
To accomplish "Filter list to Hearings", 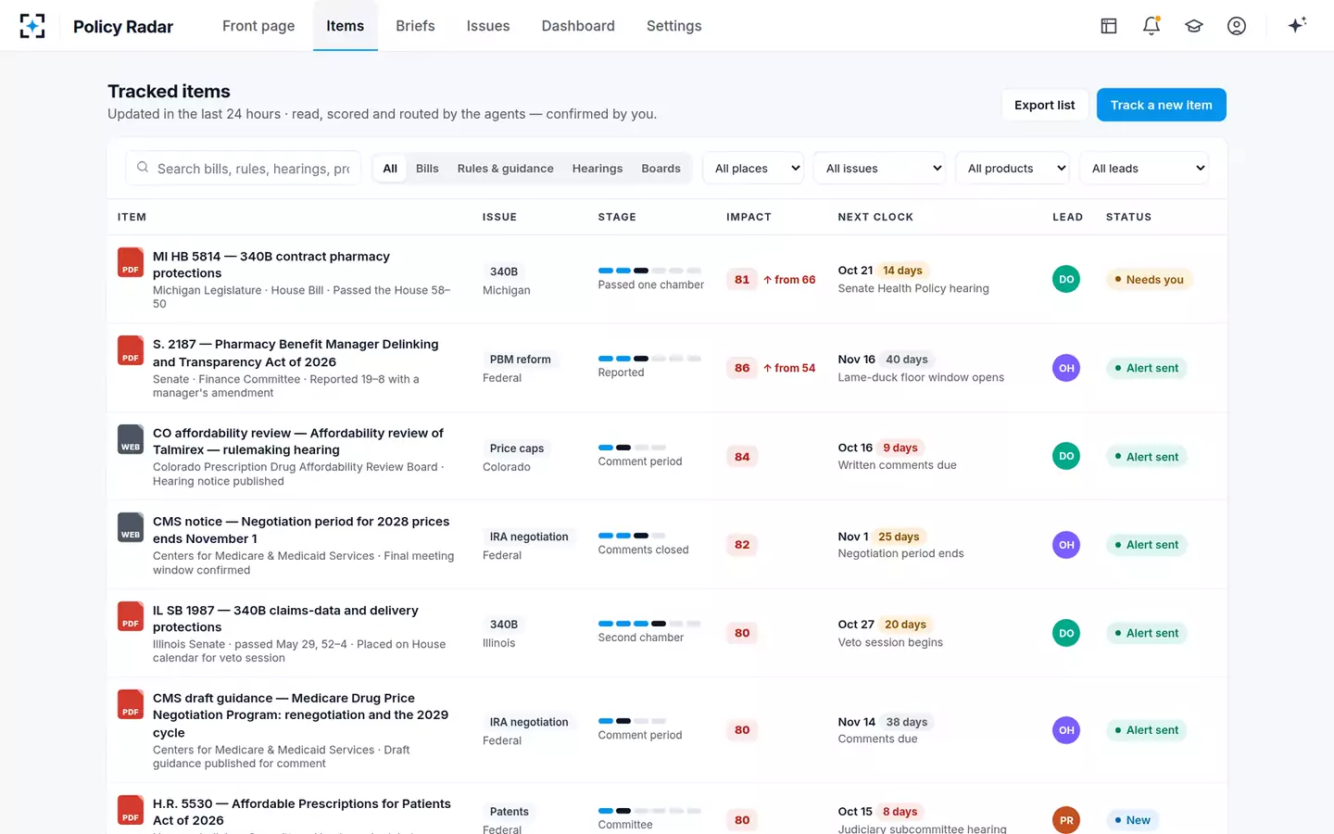I will (x=598, y=169).
